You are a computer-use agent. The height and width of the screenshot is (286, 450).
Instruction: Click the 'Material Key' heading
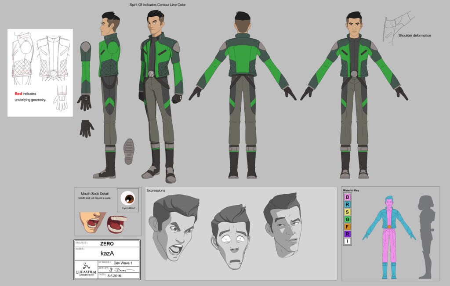click(x=351, y=190)
